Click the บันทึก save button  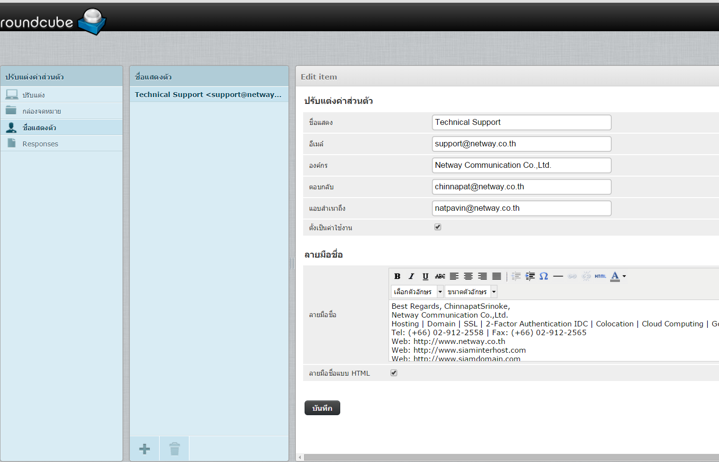coord(322,408)
